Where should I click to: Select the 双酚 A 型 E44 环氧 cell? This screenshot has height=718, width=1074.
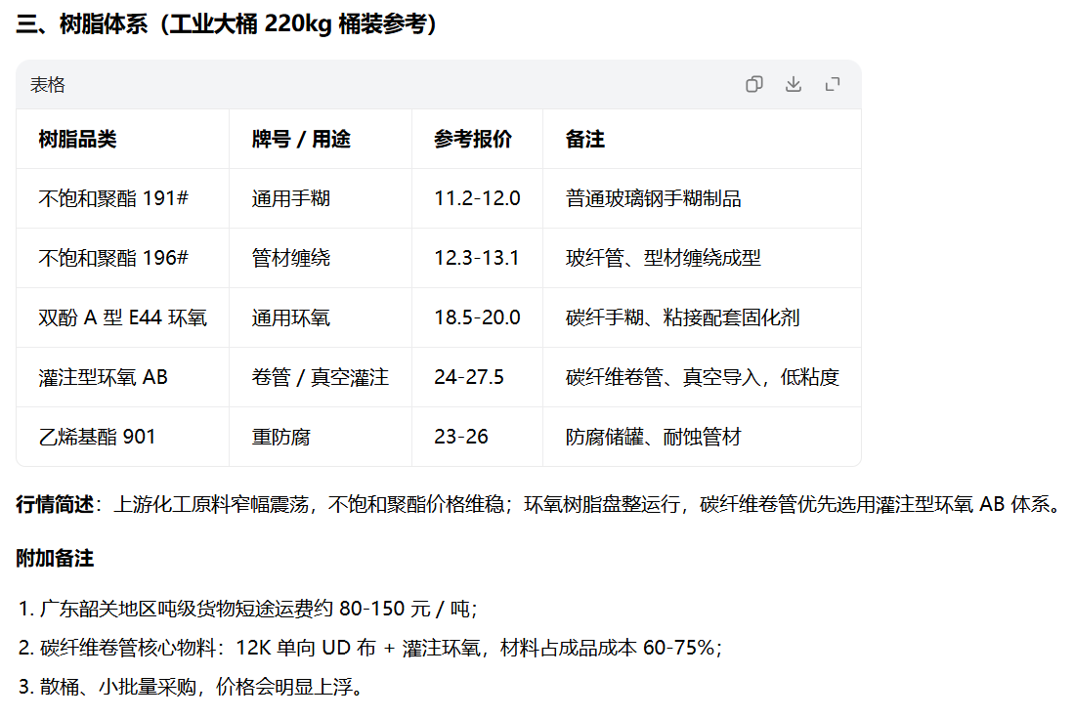[x=122, y=317]
